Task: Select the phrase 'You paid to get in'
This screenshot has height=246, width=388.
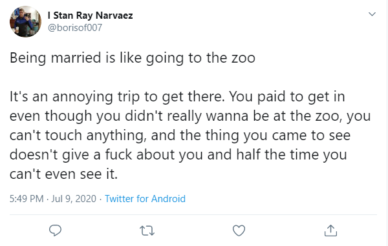Action: point(287,97)
